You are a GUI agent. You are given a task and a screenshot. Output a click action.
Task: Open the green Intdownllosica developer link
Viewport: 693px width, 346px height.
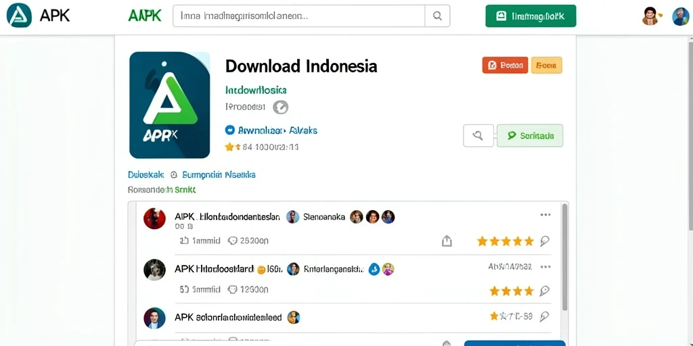coord(256,90)
